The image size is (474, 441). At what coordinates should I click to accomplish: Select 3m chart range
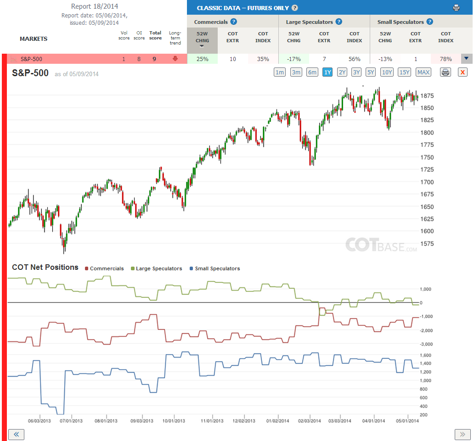[x=296, y=73]
